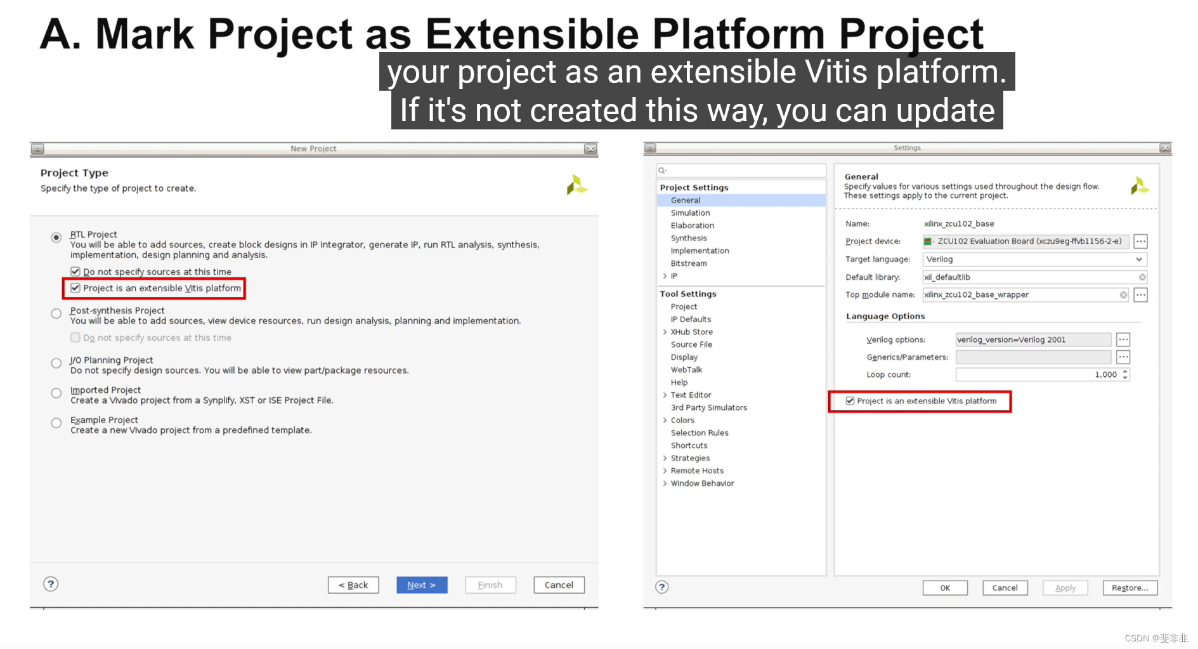Focus the Settings search field
1198x649 pixels.
[741, 170]
